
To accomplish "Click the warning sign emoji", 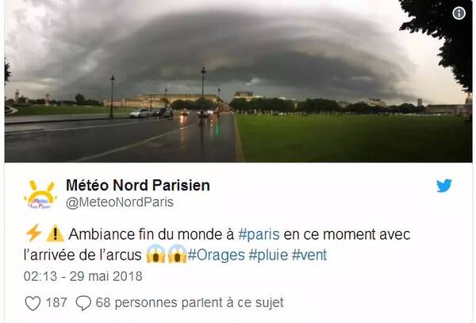I will tap(56, 234).
